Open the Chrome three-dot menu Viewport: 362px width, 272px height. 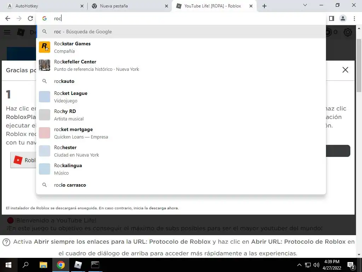coord(354,18)
